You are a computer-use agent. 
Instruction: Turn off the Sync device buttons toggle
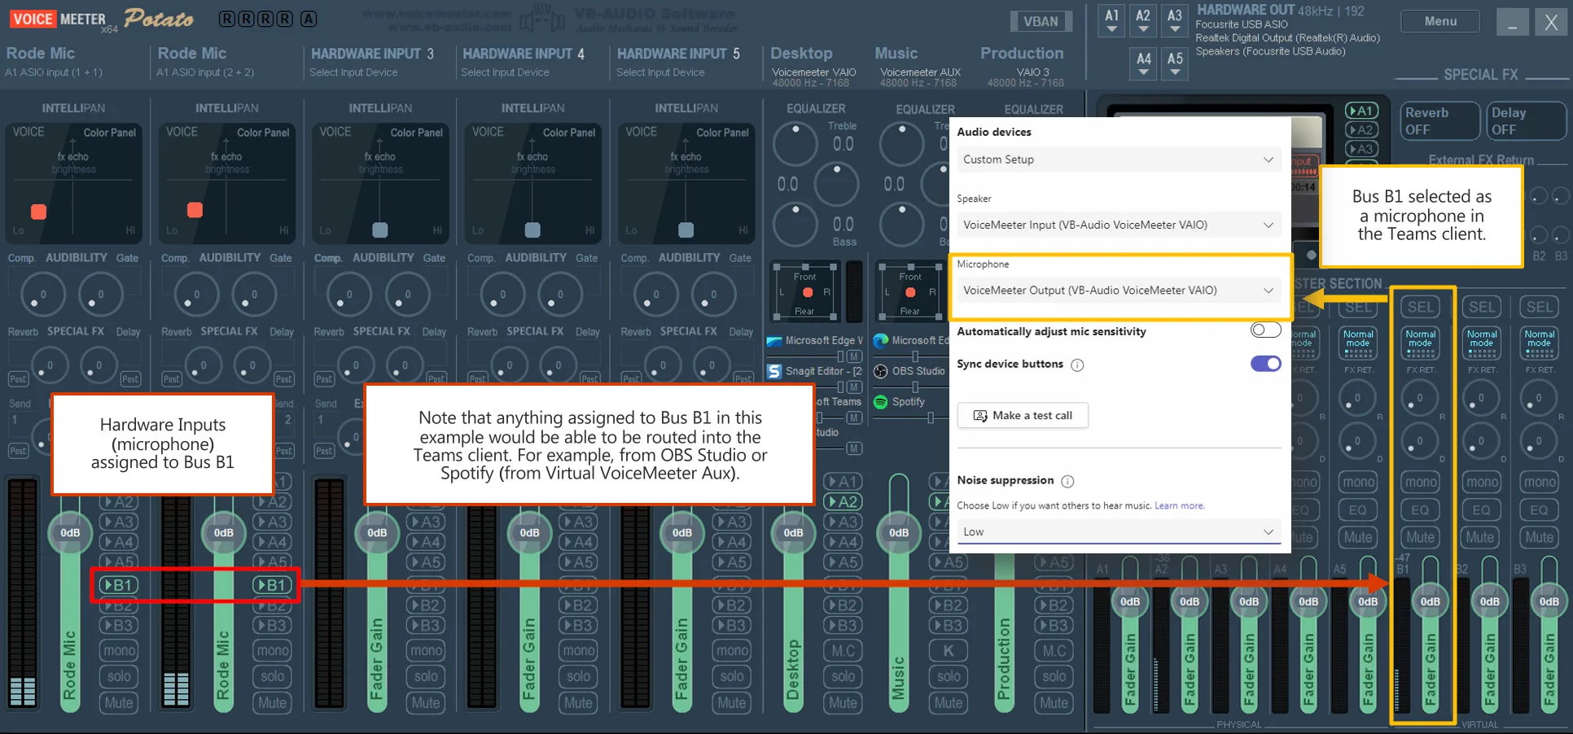coord(1265,364)
